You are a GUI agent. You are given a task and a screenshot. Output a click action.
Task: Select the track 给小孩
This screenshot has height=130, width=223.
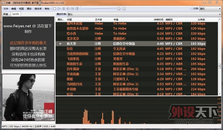tap(71, 33)
